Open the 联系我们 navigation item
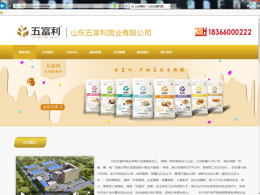Screen dimensions: 260x195 click(143, 52)
